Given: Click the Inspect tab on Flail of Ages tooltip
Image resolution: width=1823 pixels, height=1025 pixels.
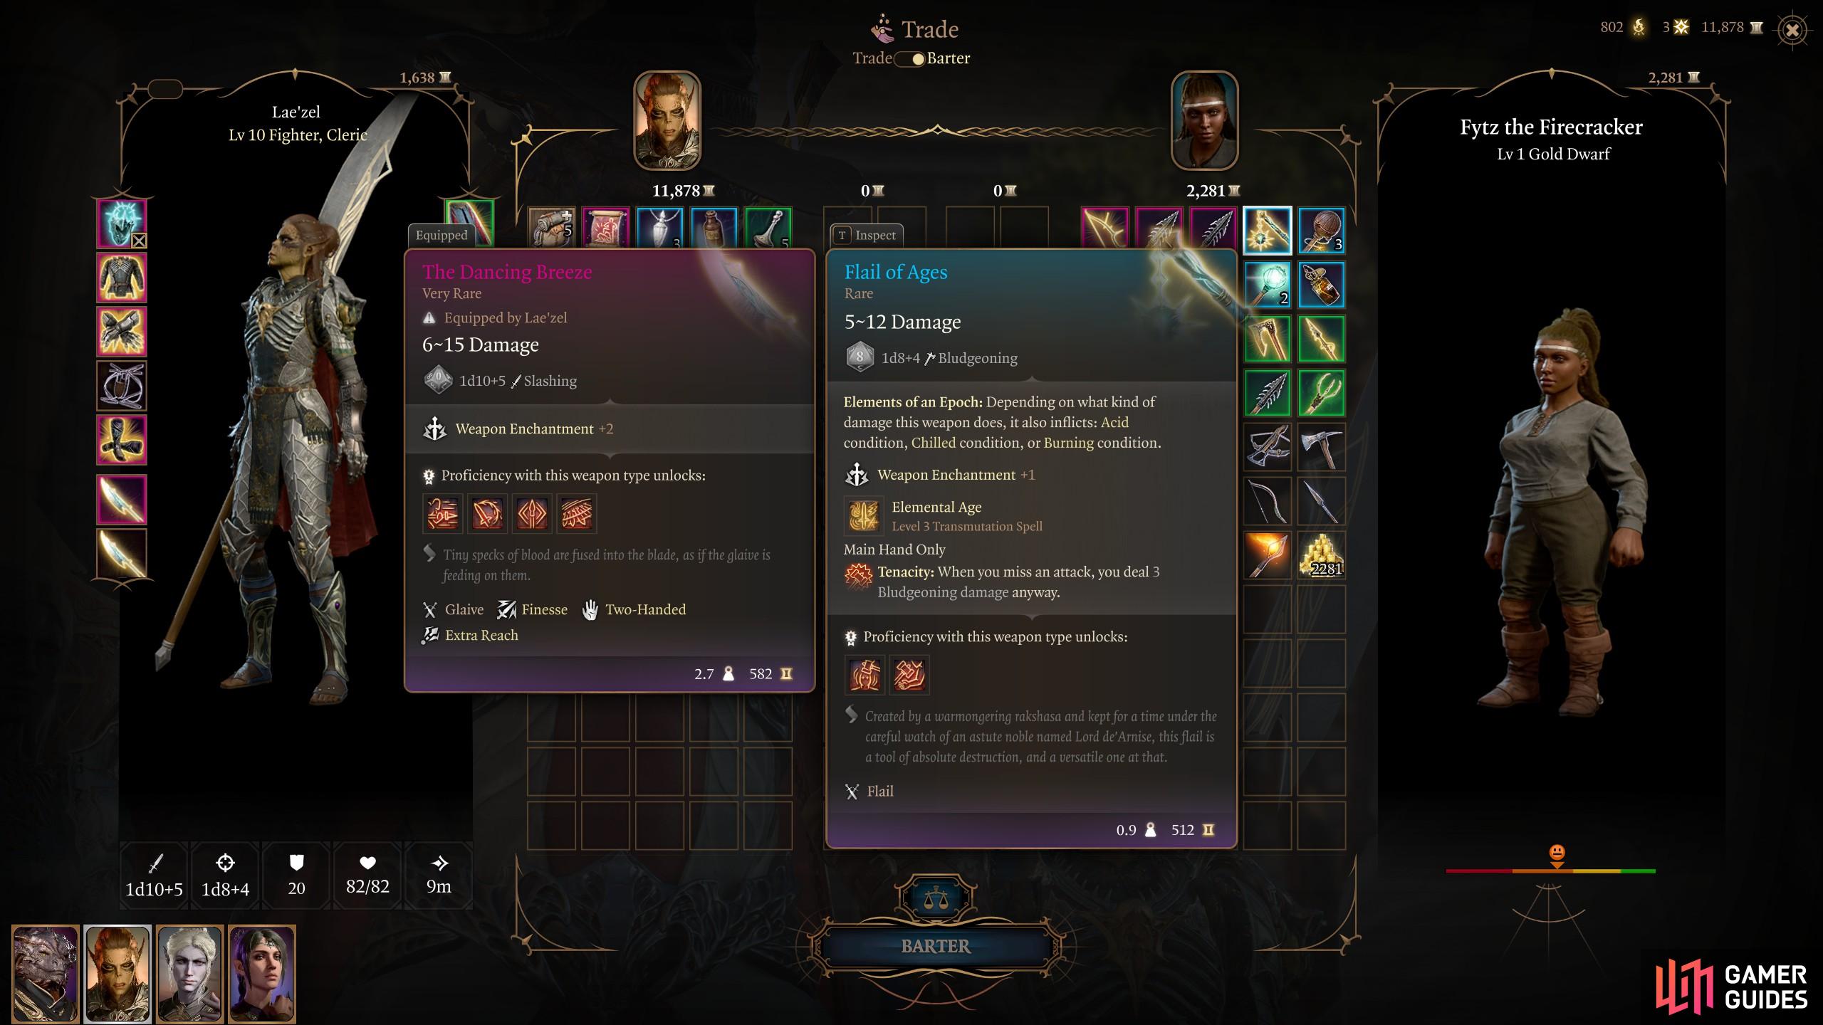Looking at the screenshot, I should tap(866, 236).
